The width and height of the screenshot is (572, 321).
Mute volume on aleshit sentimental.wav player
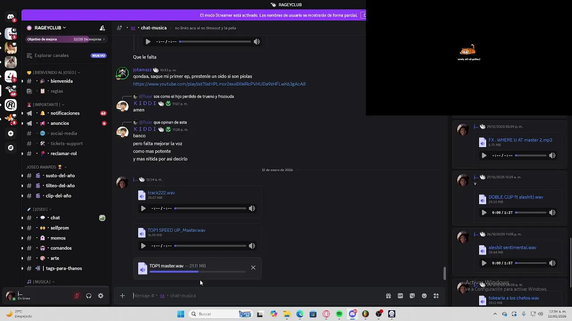(552, 263)
